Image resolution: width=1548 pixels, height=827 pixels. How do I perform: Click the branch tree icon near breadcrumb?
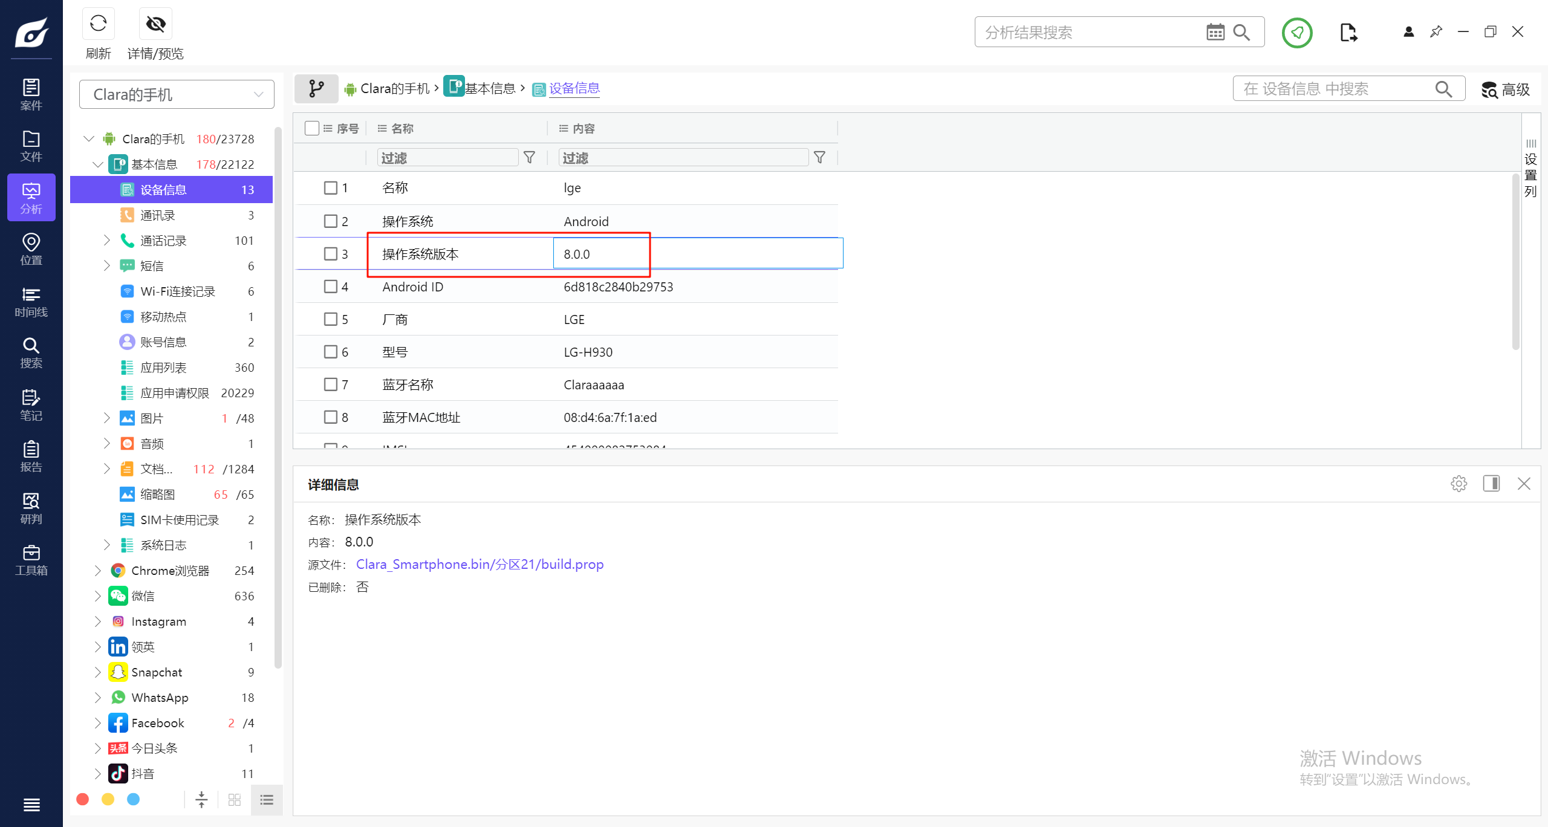click(x=316, y=89)
